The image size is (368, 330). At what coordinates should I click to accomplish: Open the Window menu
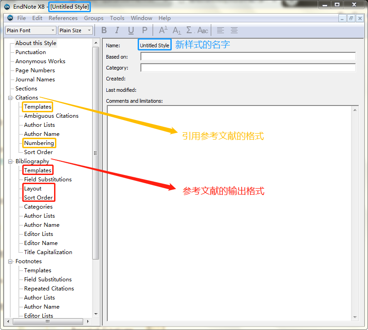pos(141,18)
